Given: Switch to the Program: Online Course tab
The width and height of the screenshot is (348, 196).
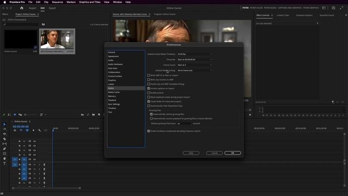Looking at the screenshot, I should [x=165, y=14].
